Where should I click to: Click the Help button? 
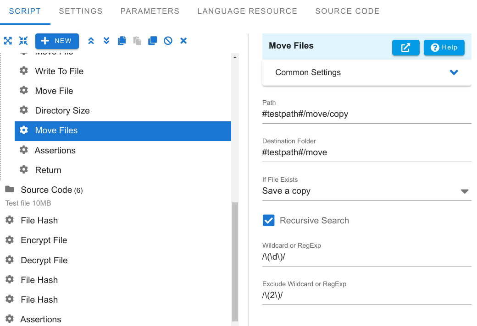click(x=444, y=48)
